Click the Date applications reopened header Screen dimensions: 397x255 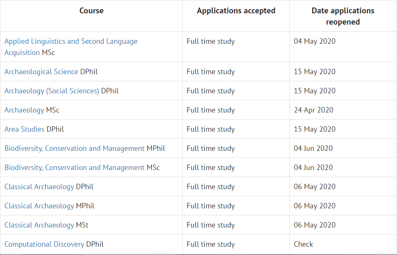pyautogui.click(x=343, y=16)
